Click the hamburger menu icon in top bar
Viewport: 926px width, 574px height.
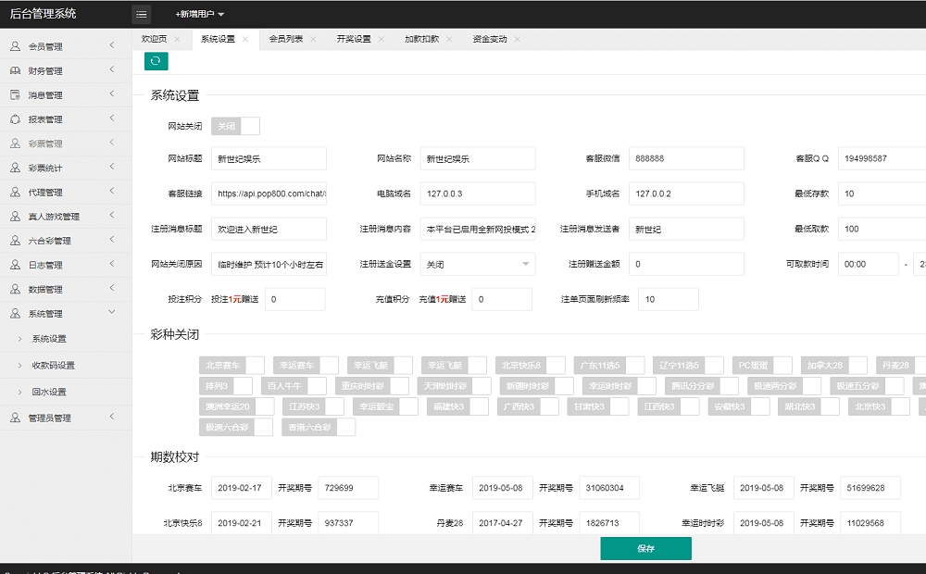tap(141, 14)
